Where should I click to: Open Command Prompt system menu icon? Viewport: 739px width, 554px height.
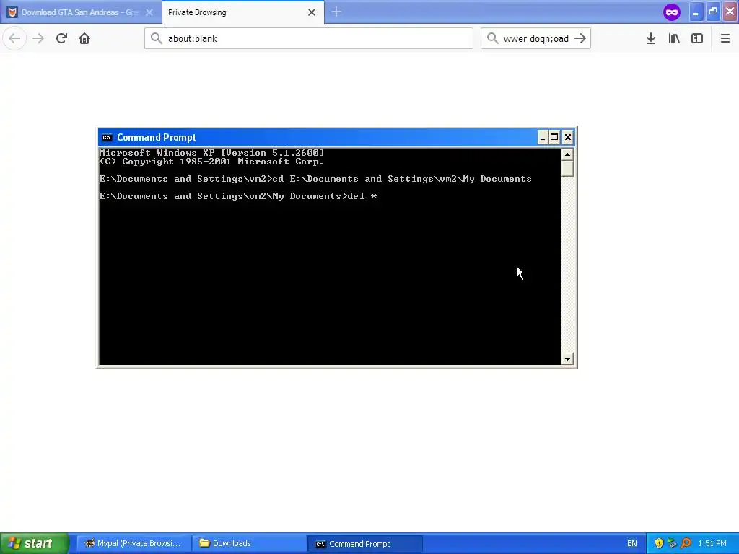point(107,137)
